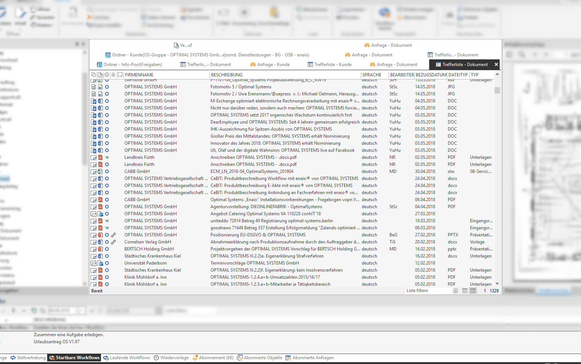
Task: Switch hit list to detail list view
Action: pos(473,291)
